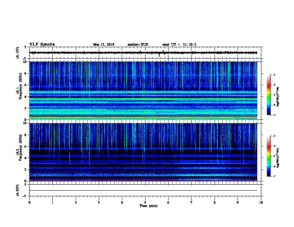Click the "4" tick on the time axis
The image size is (294, 227).
coord(122,203)
